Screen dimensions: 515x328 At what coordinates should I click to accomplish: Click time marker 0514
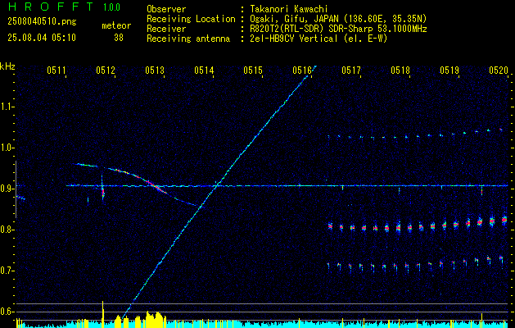pos(204,71)
